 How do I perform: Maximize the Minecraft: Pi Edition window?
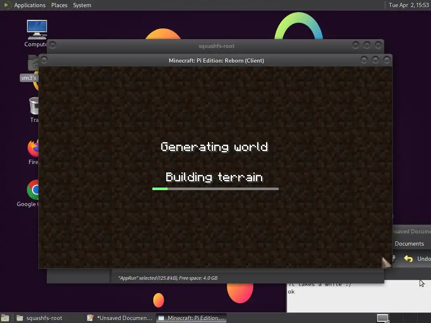point(375,60)
